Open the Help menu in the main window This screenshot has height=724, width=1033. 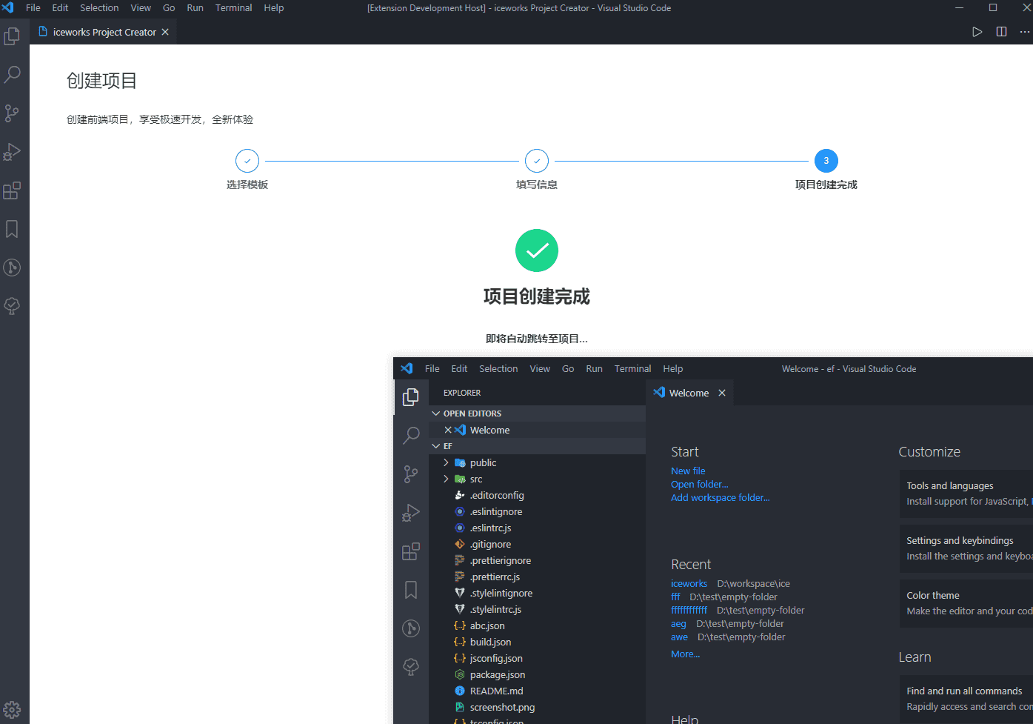[274, 7]
